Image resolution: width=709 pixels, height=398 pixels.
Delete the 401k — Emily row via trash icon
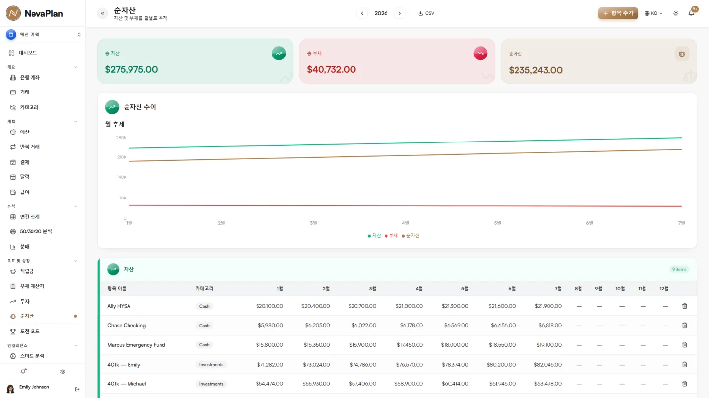(684, 364)
